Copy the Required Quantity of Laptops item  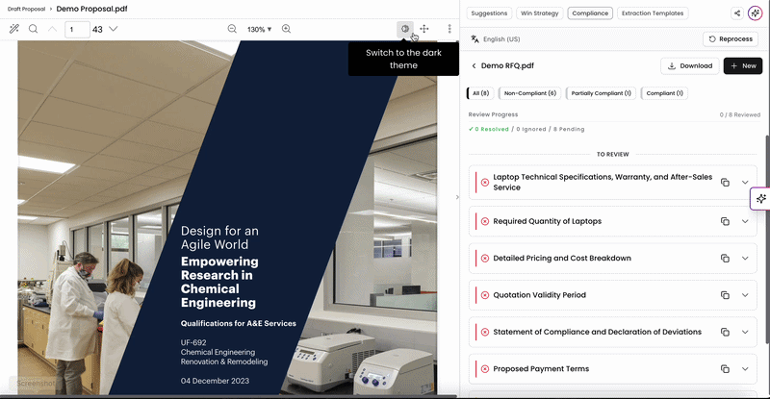[725, 221]
